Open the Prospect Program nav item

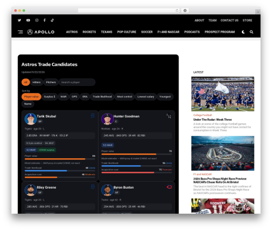pos(220,32)
